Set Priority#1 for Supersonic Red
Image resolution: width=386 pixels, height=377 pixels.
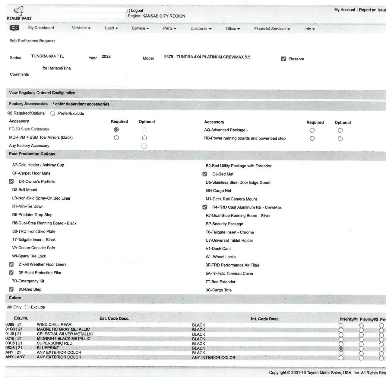click(341, 344)
